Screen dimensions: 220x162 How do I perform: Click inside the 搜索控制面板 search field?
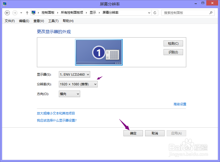[185, 12]
